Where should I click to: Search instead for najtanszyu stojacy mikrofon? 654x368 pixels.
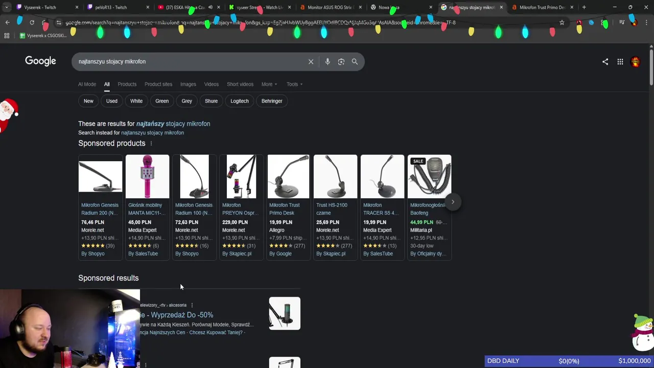(152, 133)
